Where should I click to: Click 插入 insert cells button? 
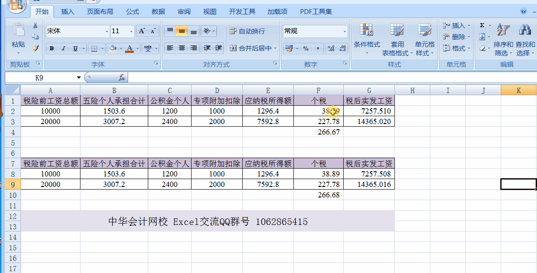[456, 26]
